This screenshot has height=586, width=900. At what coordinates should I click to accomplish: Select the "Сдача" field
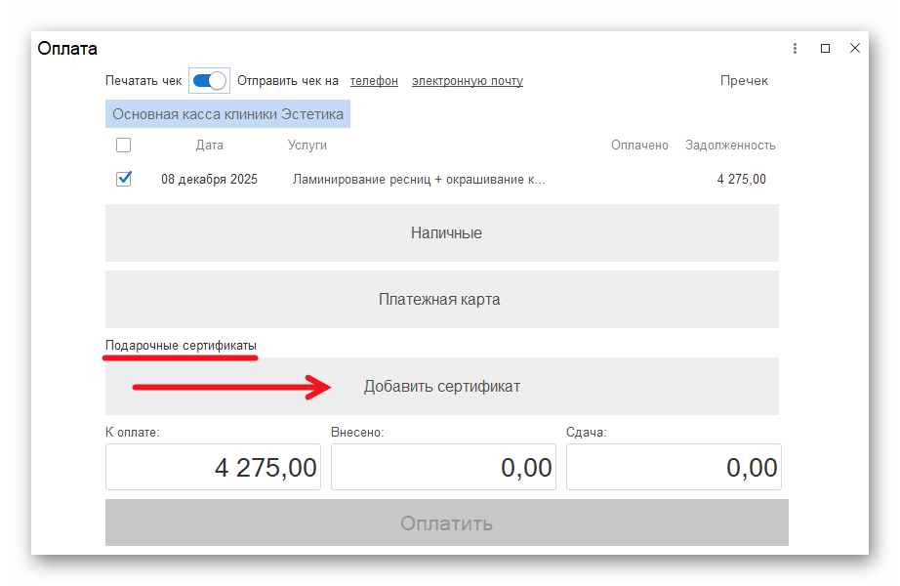tap(674, 467)
